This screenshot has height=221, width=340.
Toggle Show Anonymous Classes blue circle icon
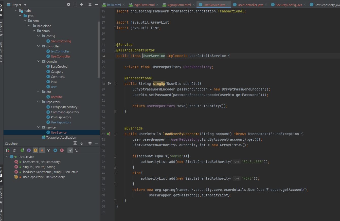tap(55, 150)
